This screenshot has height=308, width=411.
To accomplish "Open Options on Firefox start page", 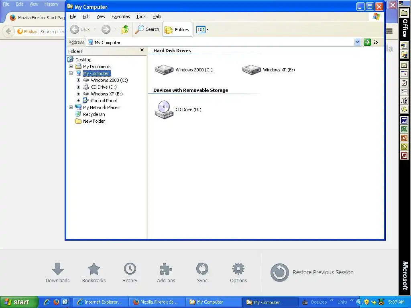I will tap(238, 273).
